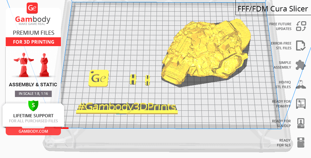Select the Error-Free STL Files checkmark icon
The width and height of the screenshot is (311, 158).
point(301,46)
